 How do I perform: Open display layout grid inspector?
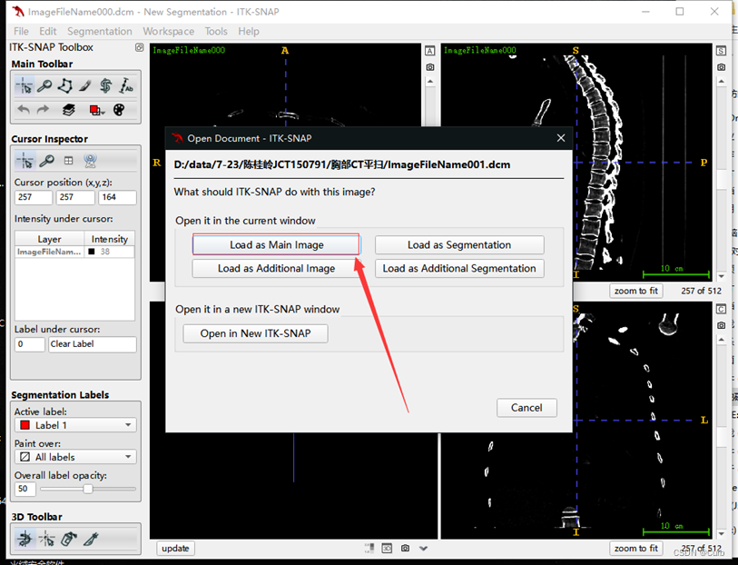point(68,161)
